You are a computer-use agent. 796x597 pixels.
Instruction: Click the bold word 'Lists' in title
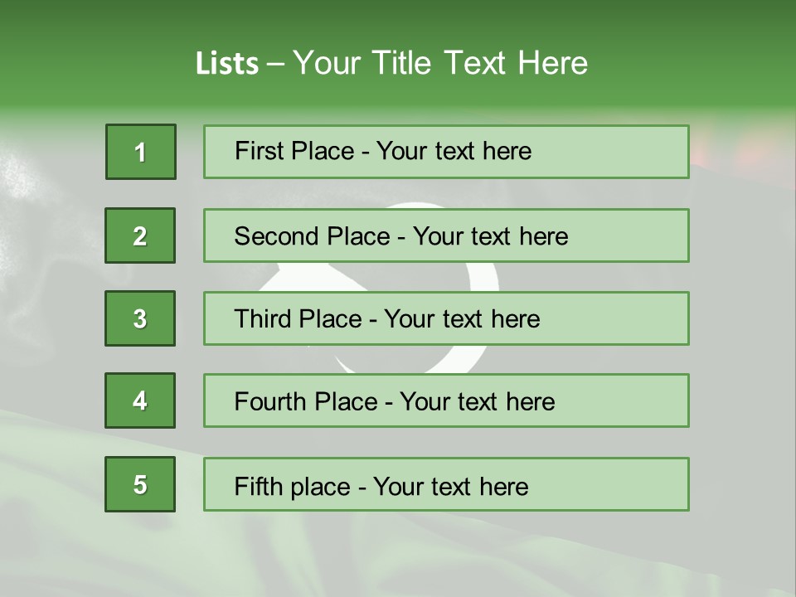(226, 64)
